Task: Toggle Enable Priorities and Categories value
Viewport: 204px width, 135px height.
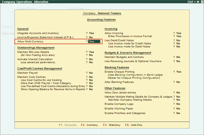Action: pyautogui.click(x=178, y=113)
